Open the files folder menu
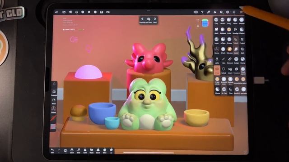The height and width of the screenshot is (162, 289). [x=64, y=12]
